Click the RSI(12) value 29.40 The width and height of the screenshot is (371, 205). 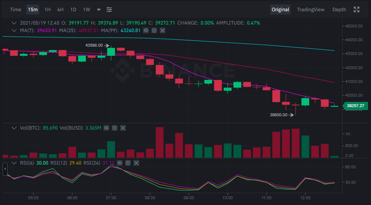75,163
